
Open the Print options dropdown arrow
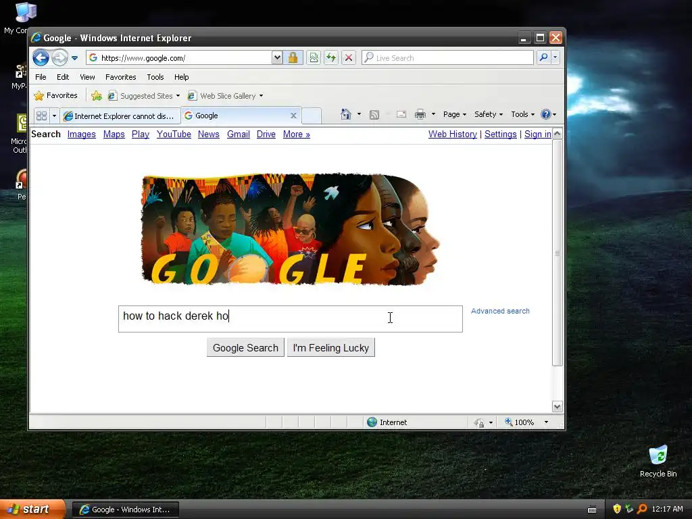point(433,114)
